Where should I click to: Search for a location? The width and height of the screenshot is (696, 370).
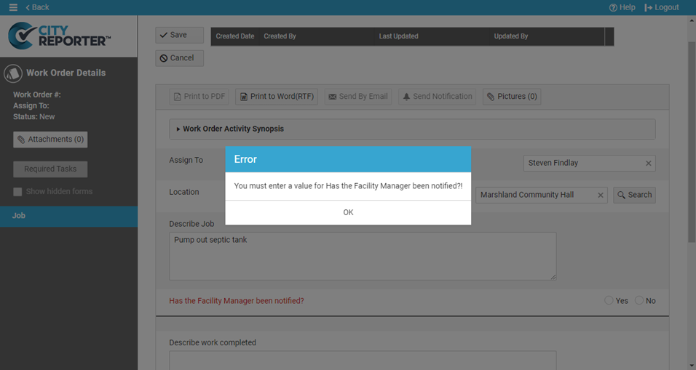pyautogui.click(x=633, y=195)
